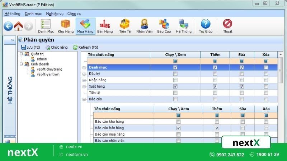The height and width of the screenshot is (161, 287).
Task: Uncheck Thêm checkbox for Báo cáo bán hàng
Action: [x=217, y=128]
